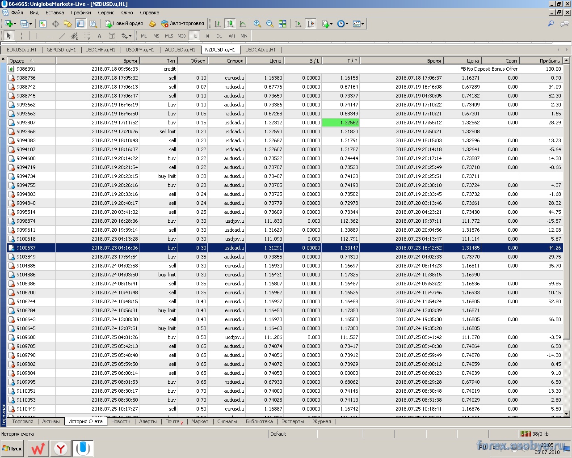Image resolution: width=572 pixels, height=458 pixels.
Task: Select the crosshair cursor tool
Action: click(x=21, y=36)
